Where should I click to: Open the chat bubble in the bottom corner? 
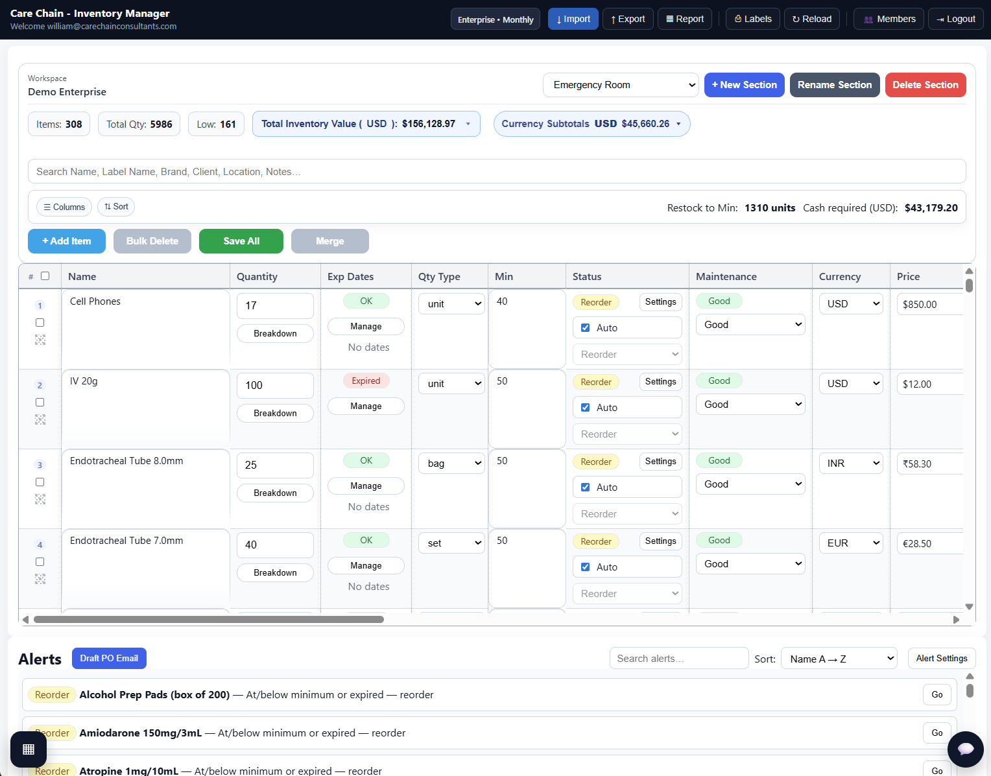pos(966,749)
